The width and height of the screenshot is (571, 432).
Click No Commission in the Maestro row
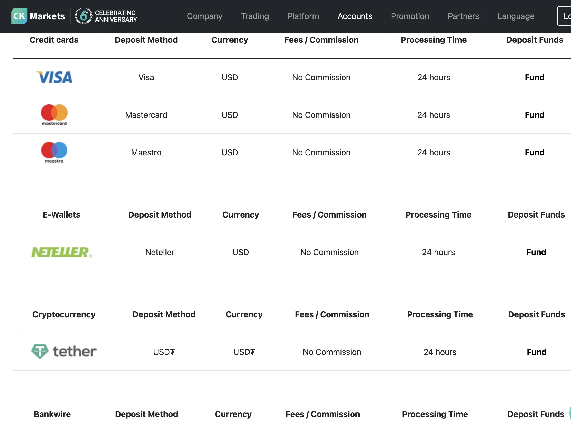[x=321, y=152]
